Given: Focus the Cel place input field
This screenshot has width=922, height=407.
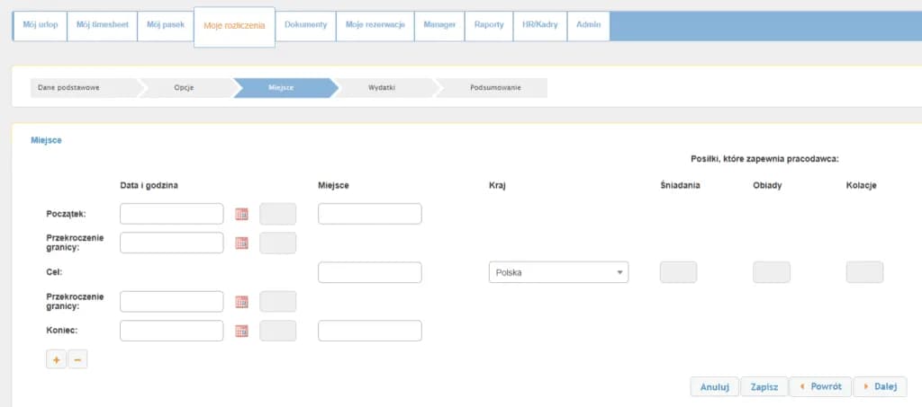Looking at the screenshot, I should point(369,272).
